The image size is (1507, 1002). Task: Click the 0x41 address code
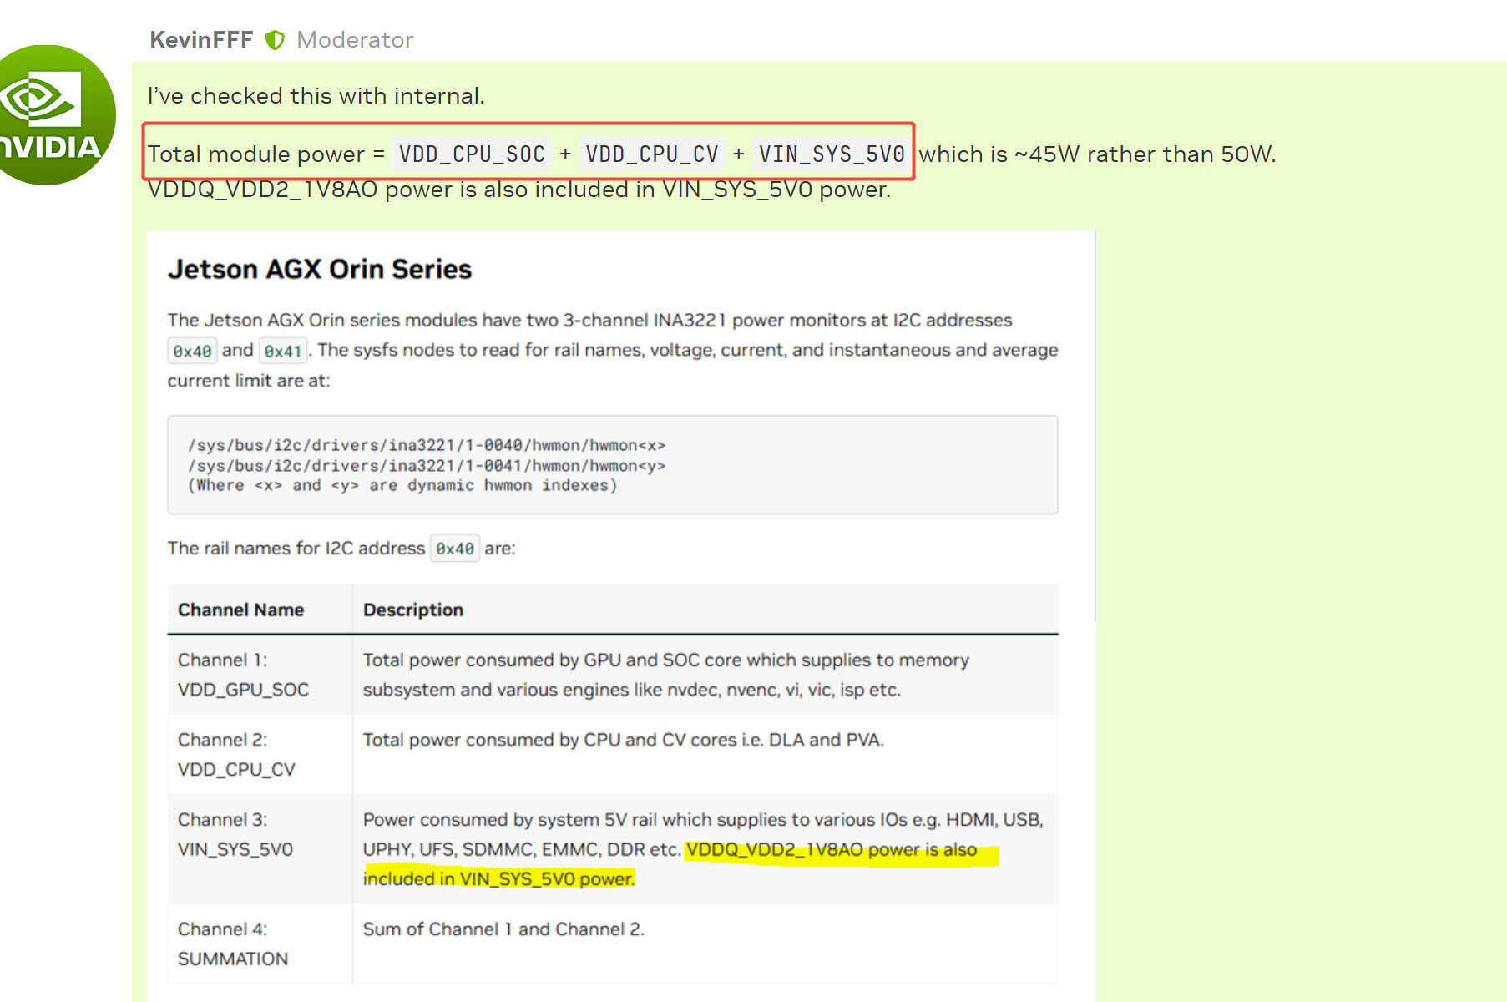click(x=283, y=351)
